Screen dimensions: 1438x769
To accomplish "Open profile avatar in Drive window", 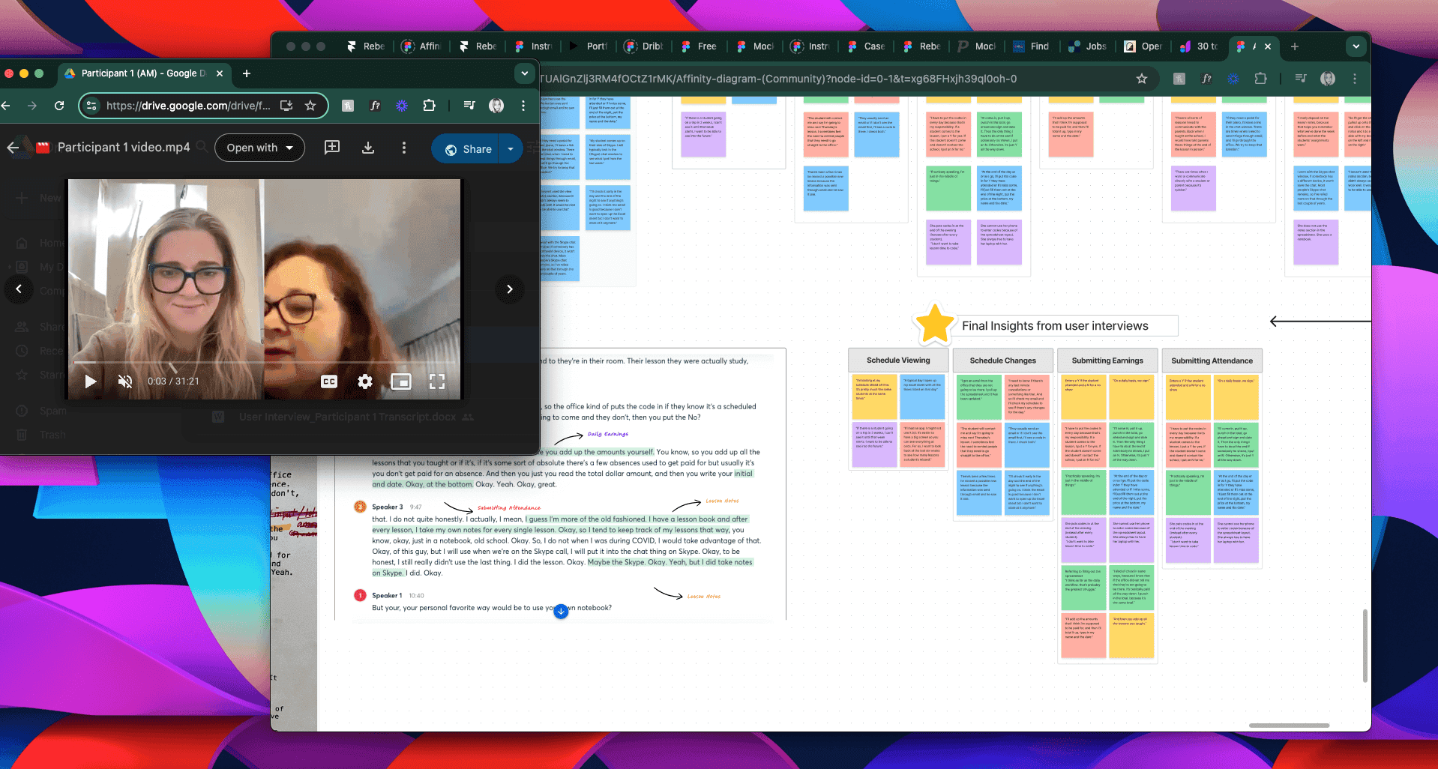I will click(x=496, y=106).
